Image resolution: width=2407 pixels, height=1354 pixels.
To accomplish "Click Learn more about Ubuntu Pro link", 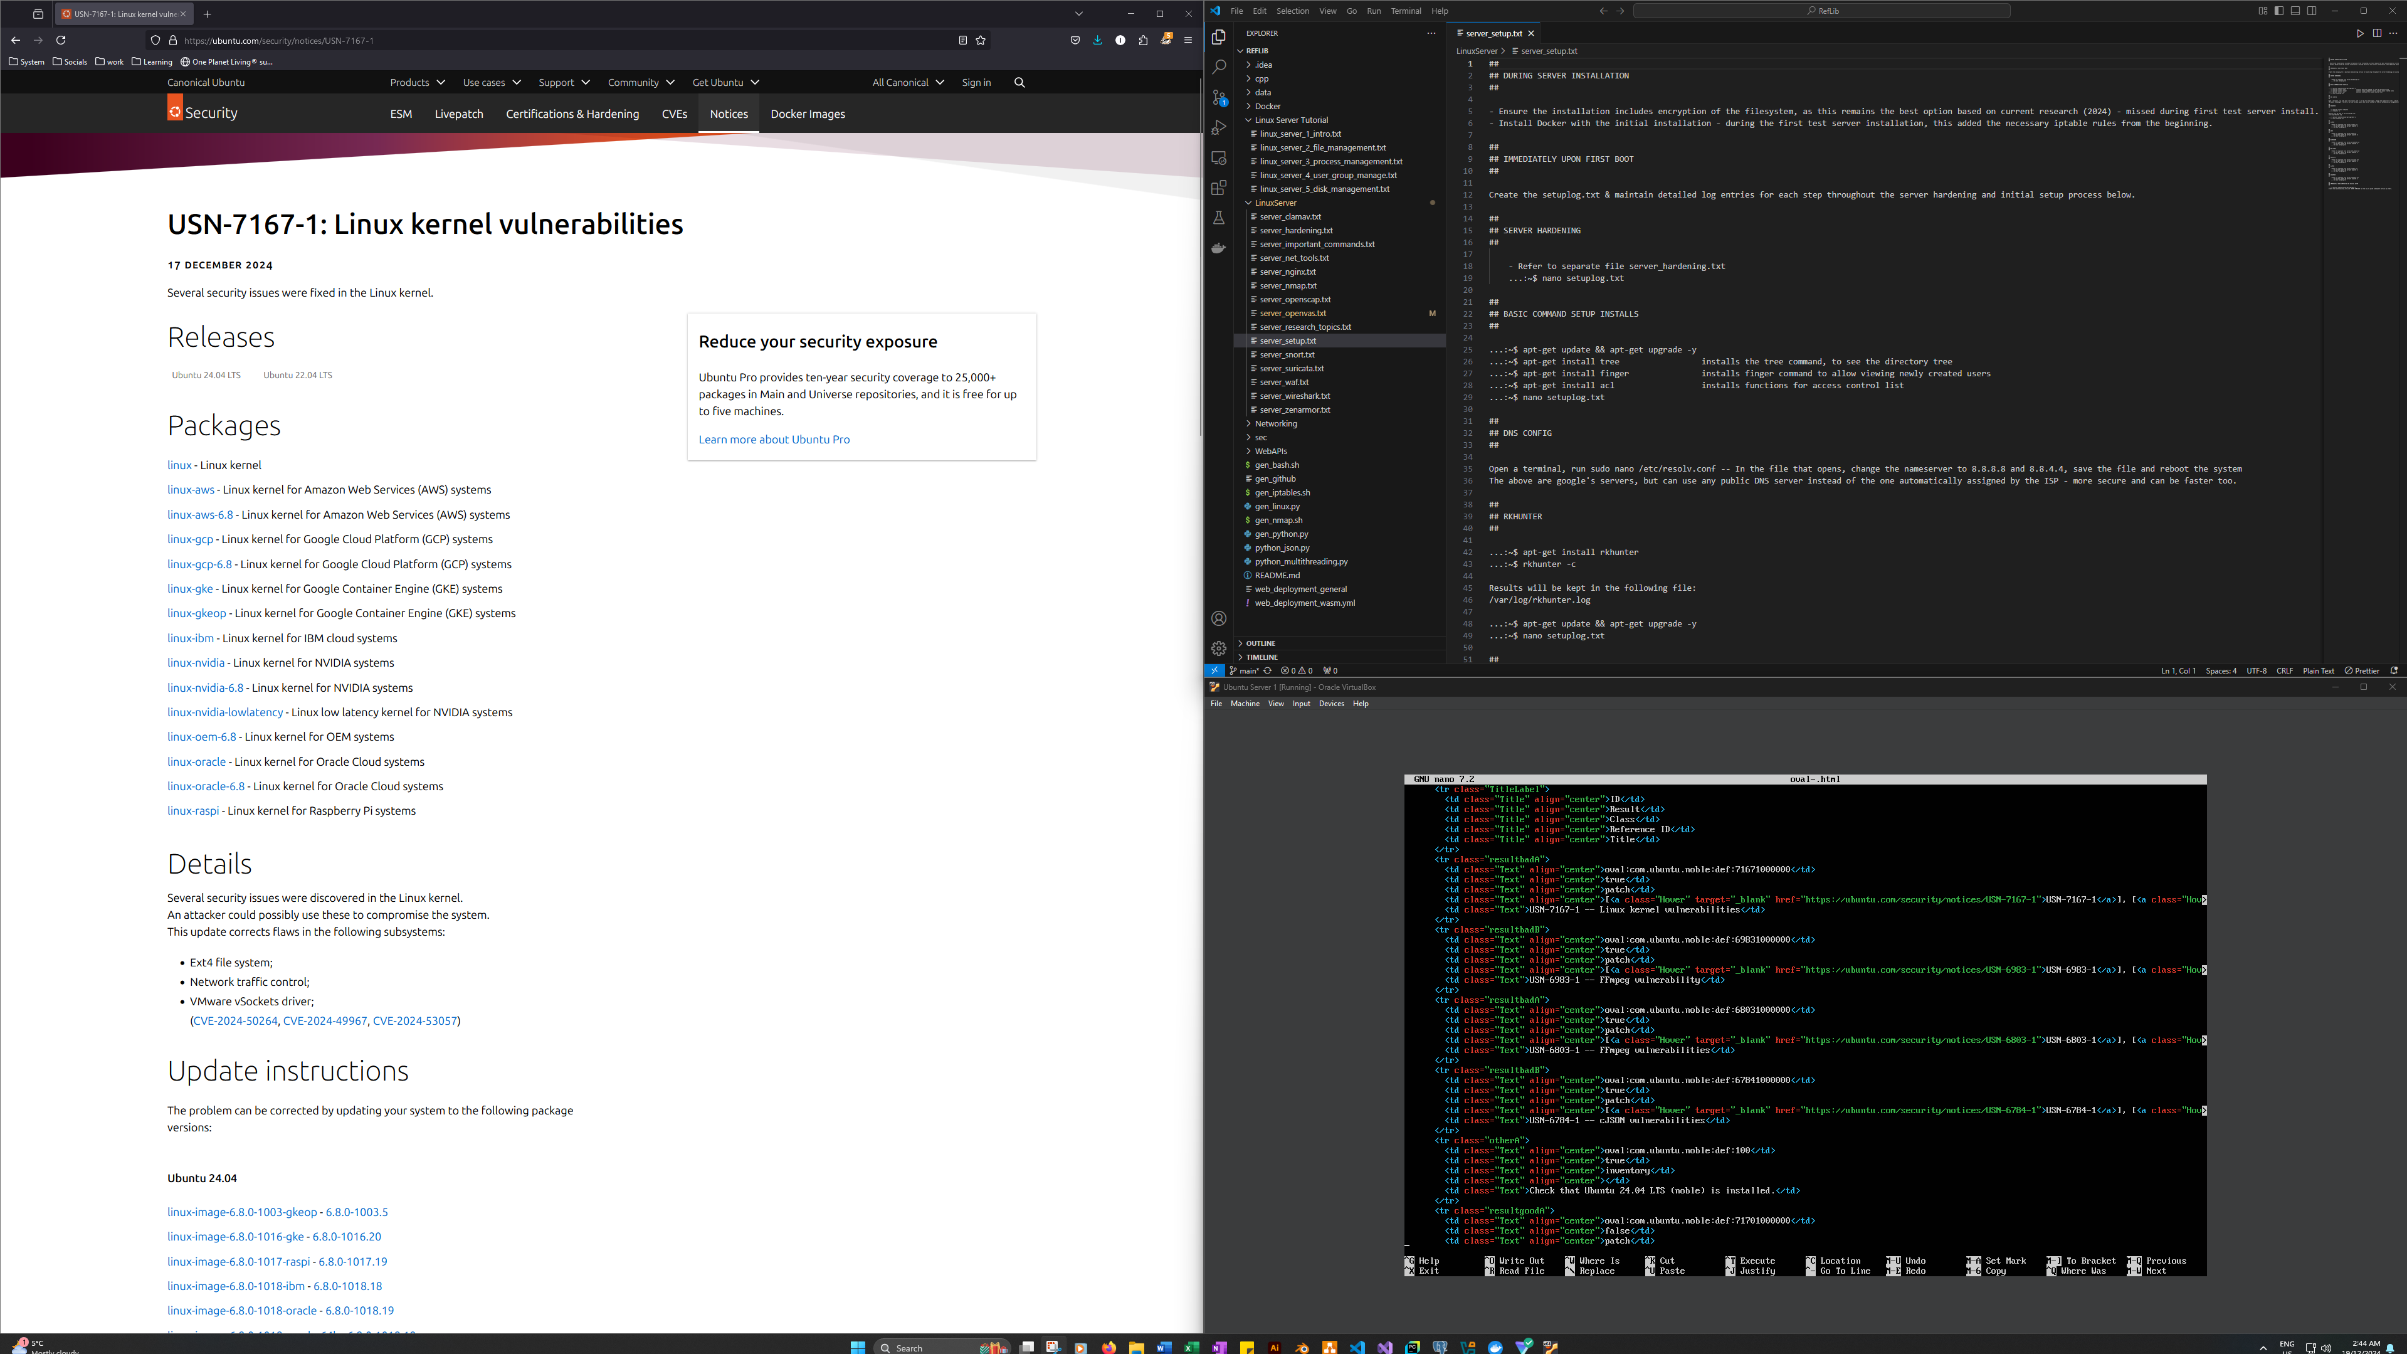I will pos(774,438).
